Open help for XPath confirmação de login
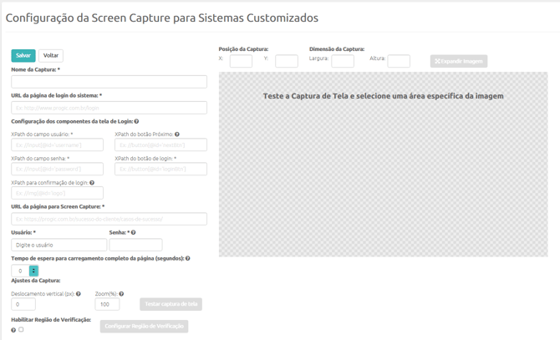 click(x=92, y=183)
